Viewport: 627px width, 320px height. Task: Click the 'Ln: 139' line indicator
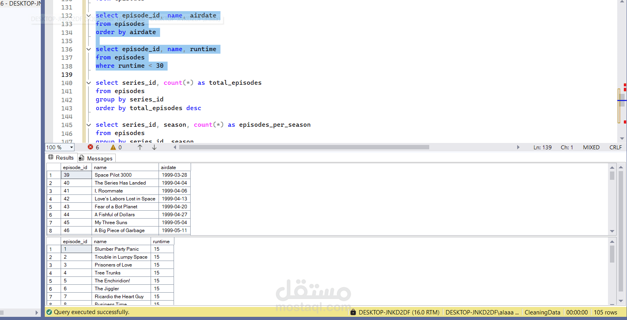(542, 147)
